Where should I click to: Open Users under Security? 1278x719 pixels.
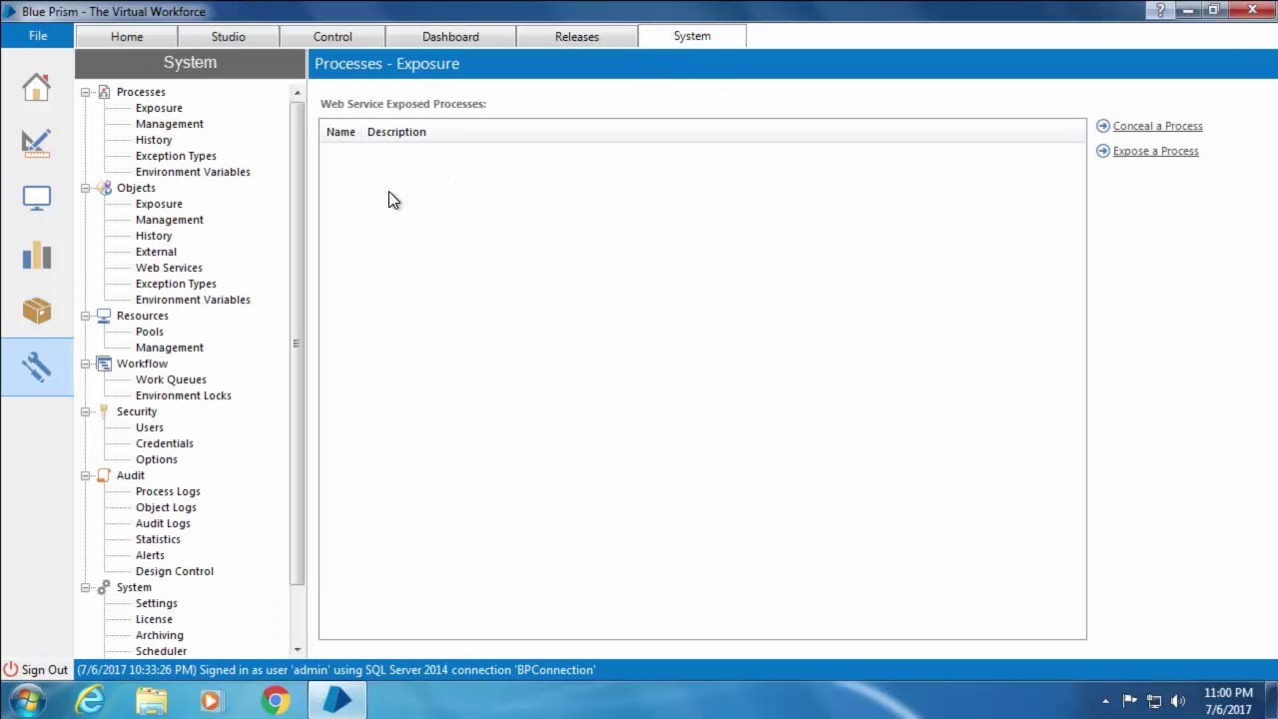coord(150,427)
